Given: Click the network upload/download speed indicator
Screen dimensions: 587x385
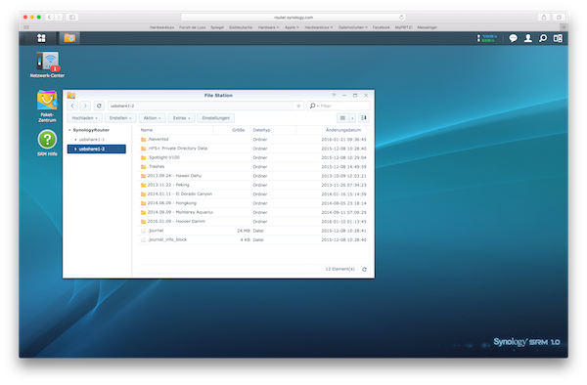Looking at the screenshot, I should [x=486, y=38].
